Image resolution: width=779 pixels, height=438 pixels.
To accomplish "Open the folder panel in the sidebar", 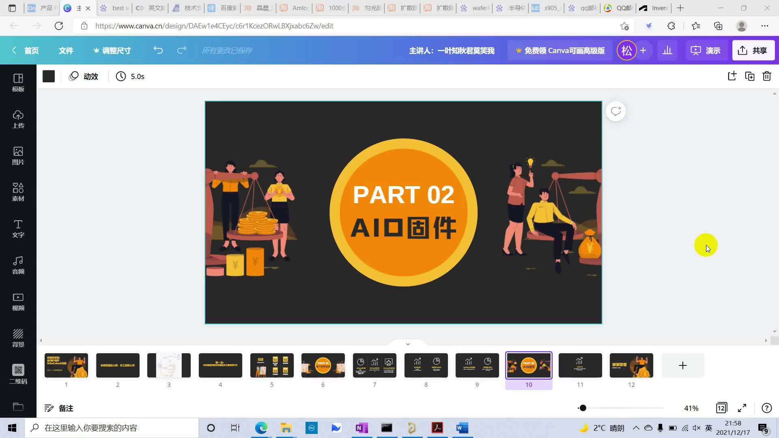I will 18,406.
